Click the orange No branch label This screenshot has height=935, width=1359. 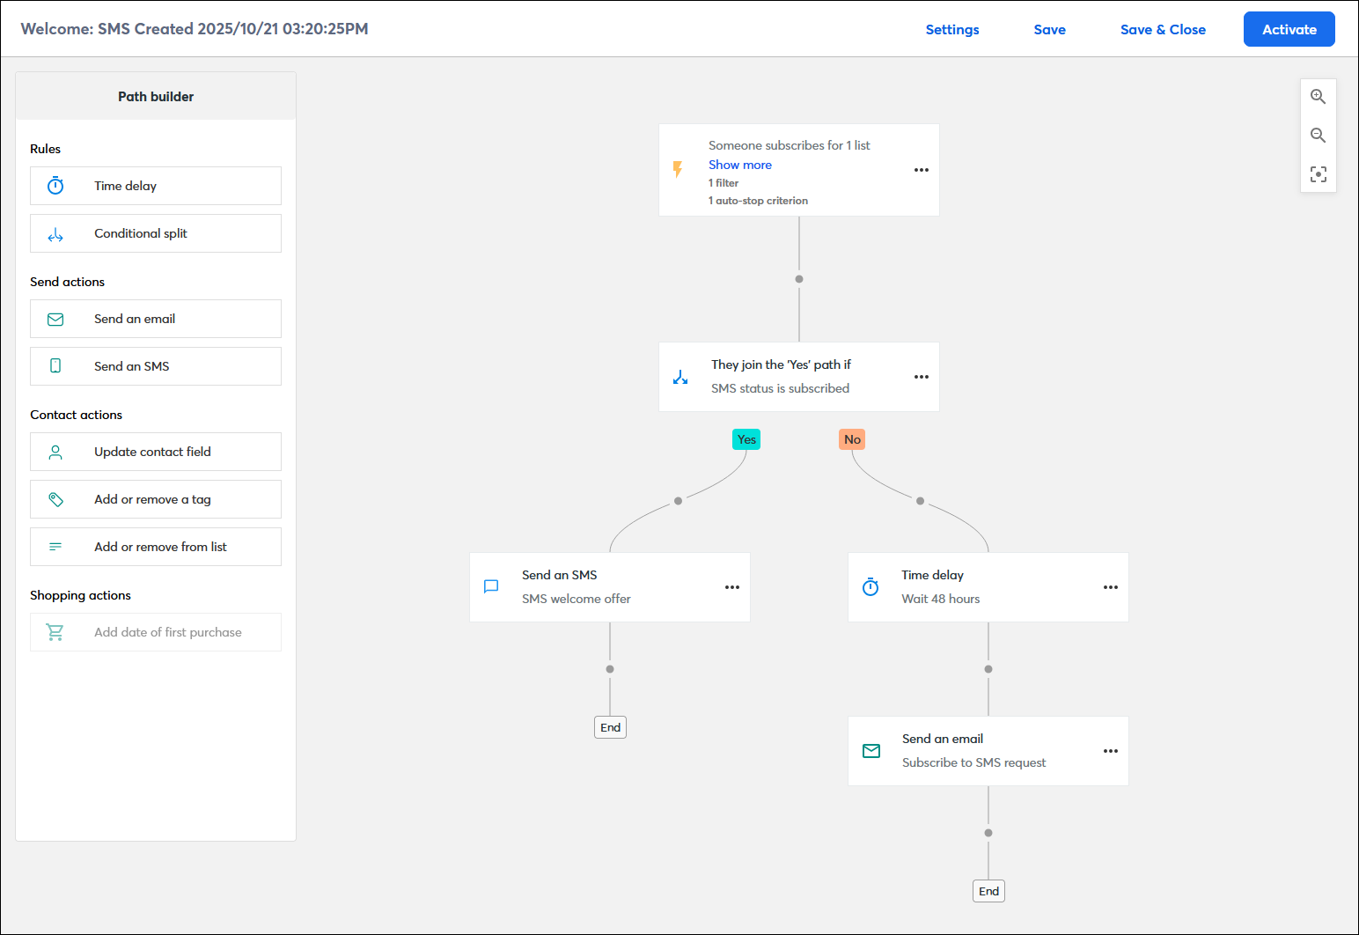tap(852, 439)
